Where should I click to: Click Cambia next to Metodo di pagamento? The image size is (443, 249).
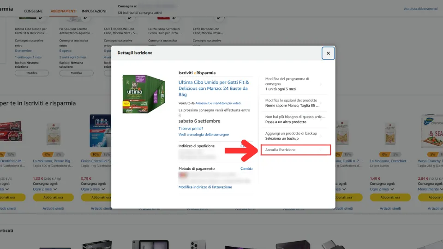pos(246,169)
